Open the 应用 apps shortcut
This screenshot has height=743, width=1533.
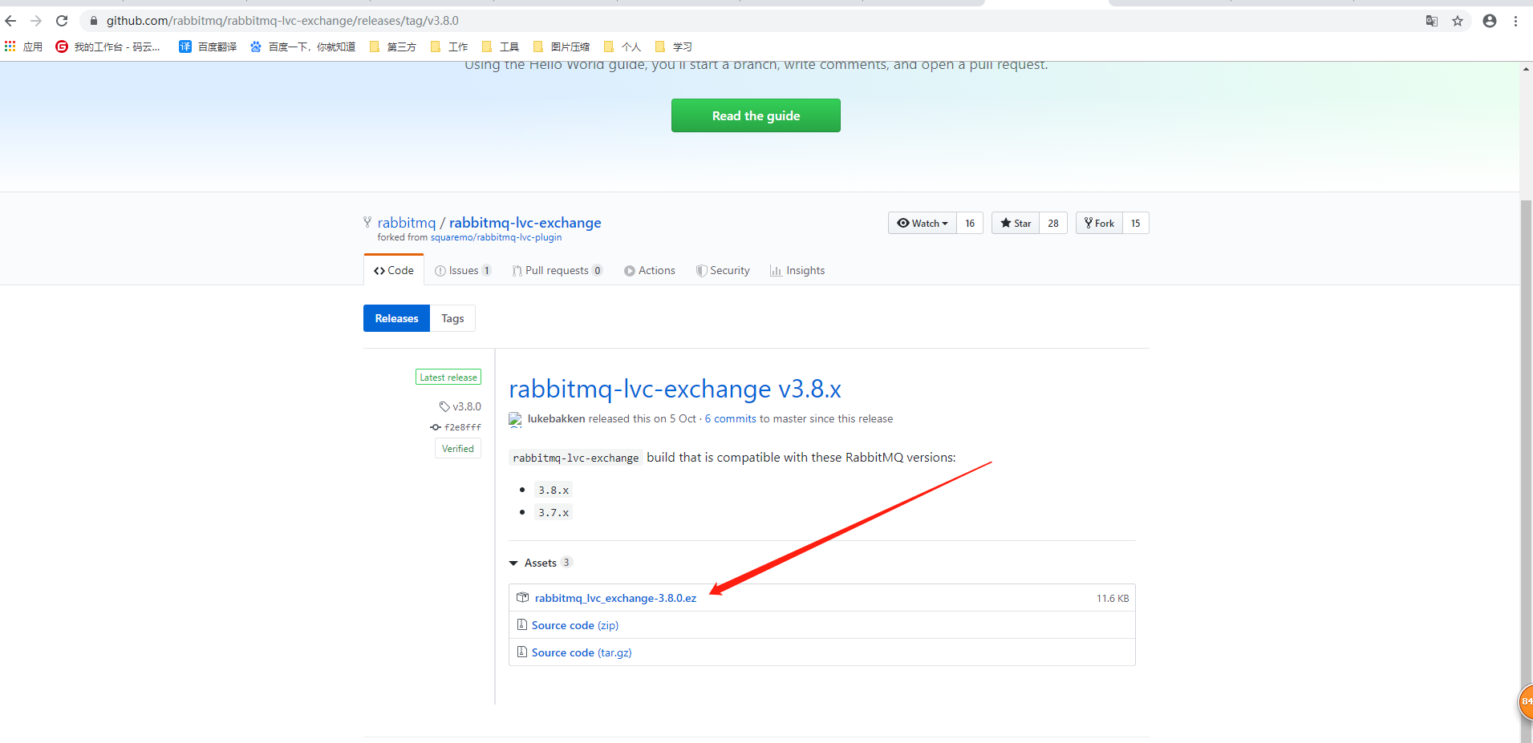(23, 46)
